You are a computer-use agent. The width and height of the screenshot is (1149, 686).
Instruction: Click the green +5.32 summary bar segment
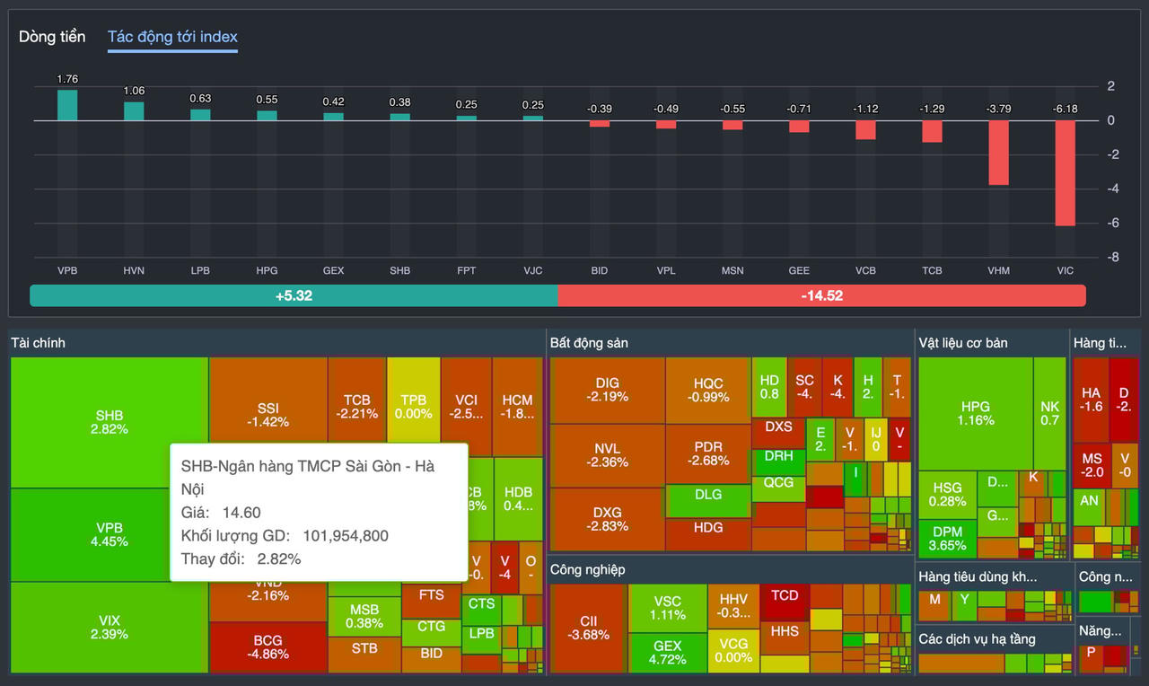coord(294,295)
